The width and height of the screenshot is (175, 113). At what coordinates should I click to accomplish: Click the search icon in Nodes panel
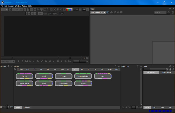click(x=15, y=69)
